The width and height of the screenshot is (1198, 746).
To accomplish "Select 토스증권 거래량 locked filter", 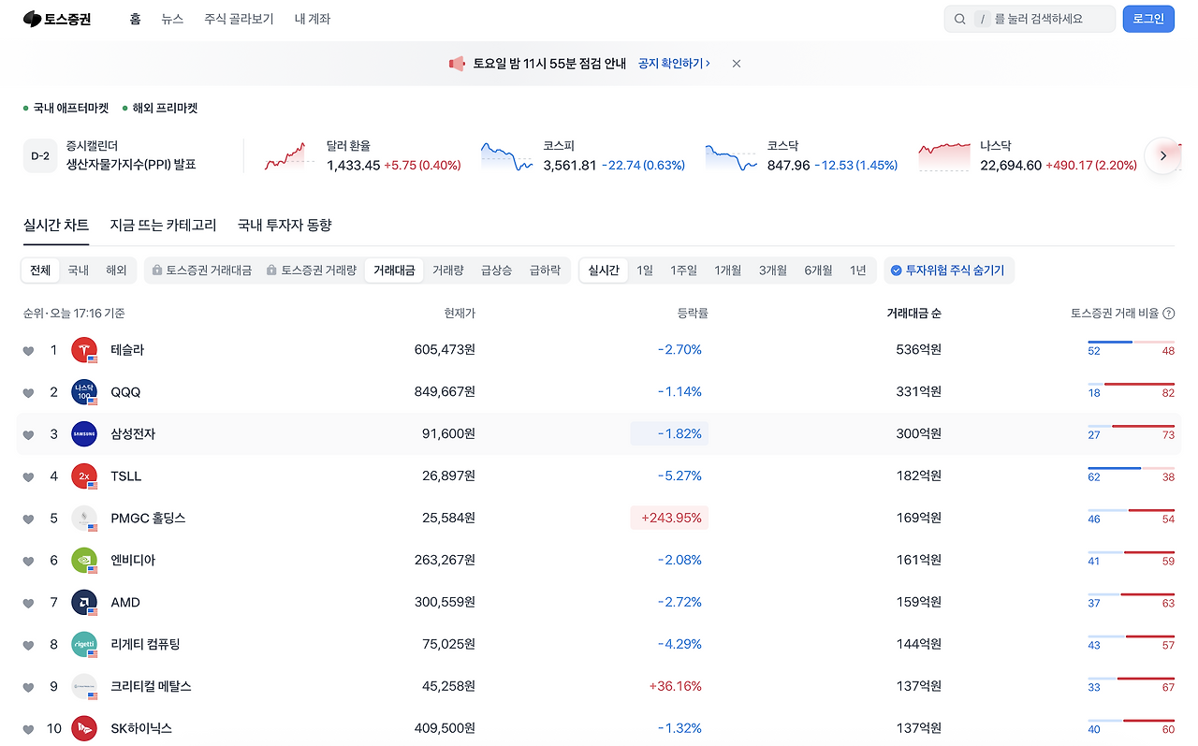I will [312, 271].
